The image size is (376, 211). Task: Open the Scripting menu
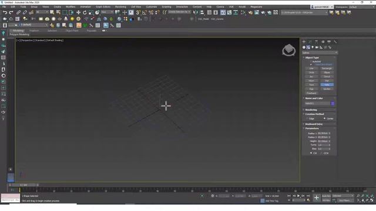click(166, 6)
